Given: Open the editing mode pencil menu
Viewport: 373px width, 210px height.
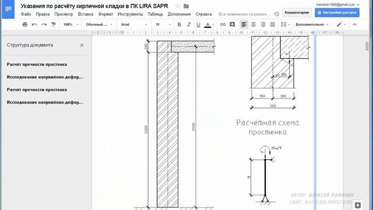Looking at the screenshot, I should tap(341, 24).
